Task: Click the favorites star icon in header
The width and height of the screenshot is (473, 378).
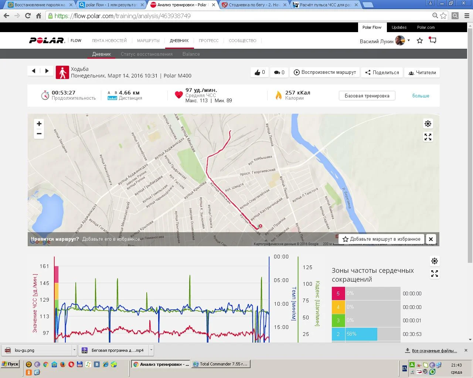Action: click(x=420, y=41)
